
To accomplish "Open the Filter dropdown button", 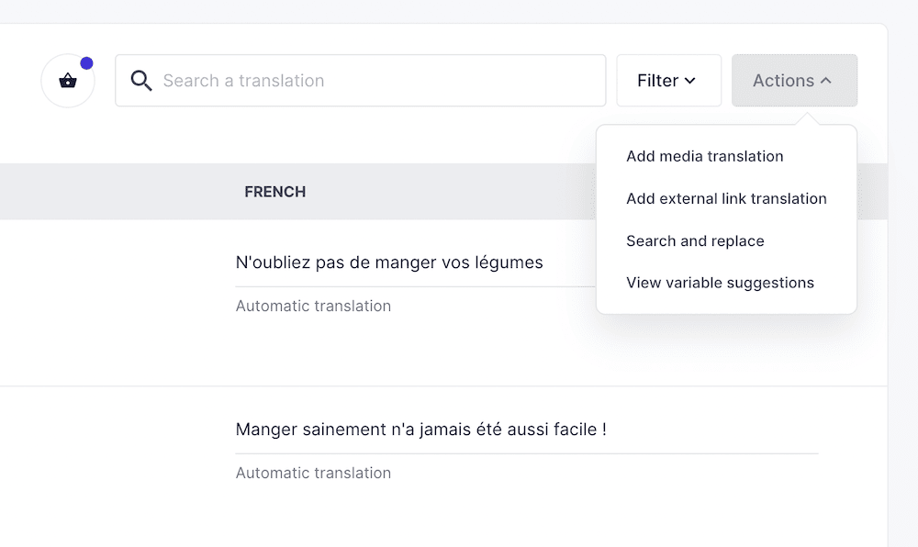I will (x=668, y=81).
